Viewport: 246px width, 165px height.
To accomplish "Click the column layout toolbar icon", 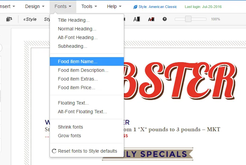I will tap(9, 19).
